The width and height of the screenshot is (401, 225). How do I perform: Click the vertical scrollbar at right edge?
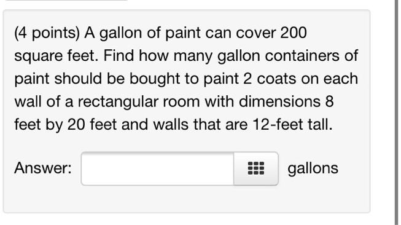point(397,112)
